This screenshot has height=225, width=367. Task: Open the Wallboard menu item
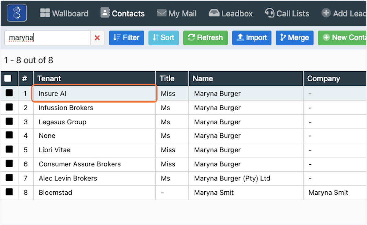coord(64,13)
